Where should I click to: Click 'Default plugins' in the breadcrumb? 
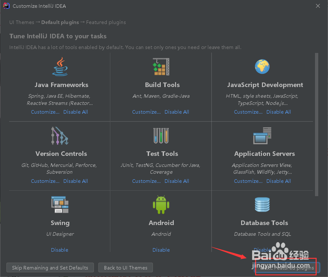click(60, 22)
